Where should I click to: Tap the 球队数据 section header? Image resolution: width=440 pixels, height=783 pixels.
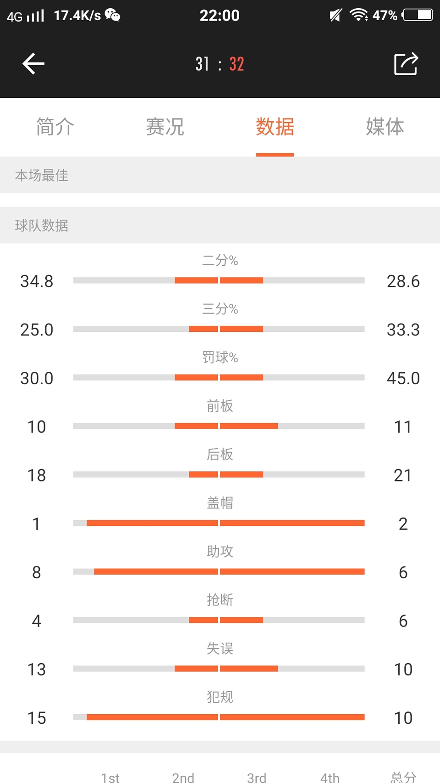(x=220, y=225)
